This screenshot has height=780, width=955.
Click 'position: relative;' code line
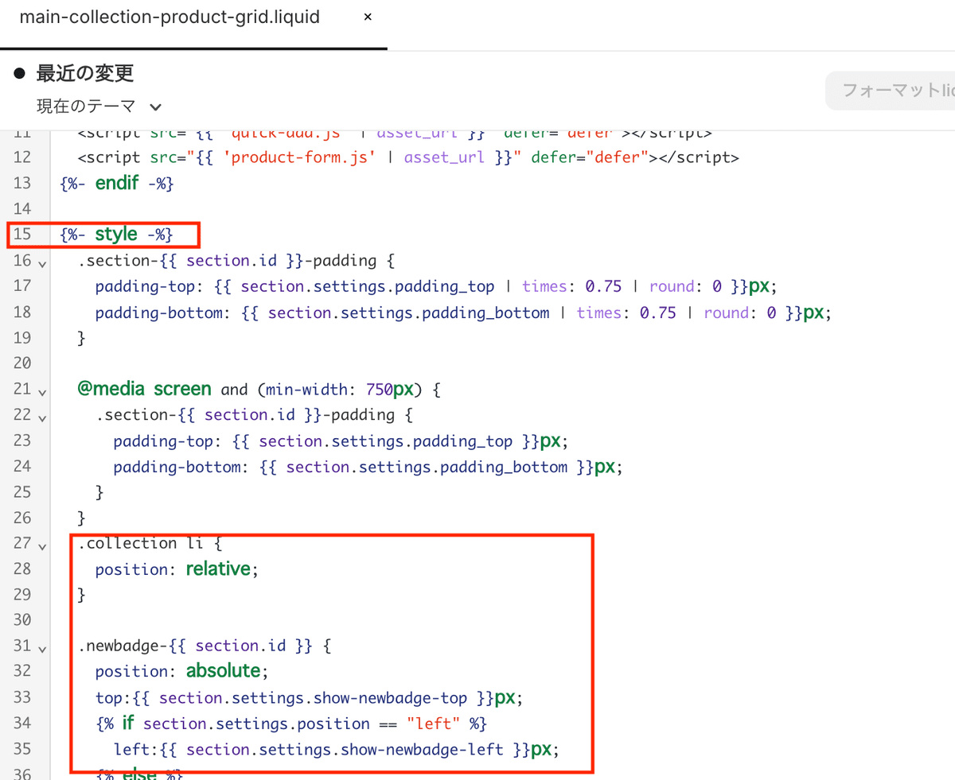(x=177, y=569)
